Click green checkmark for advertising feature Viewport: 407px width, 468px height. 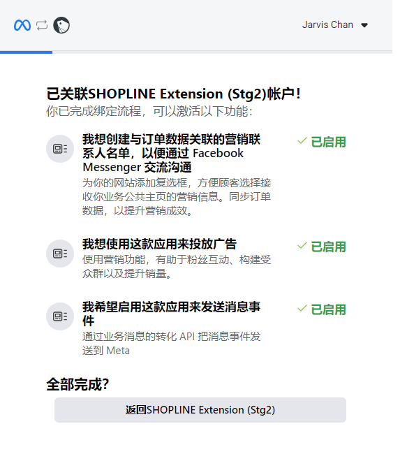302,245
